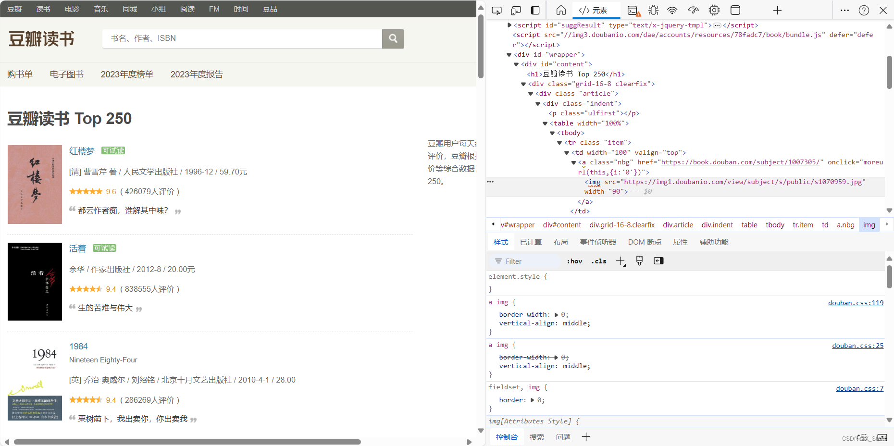The width and height of the screenshot is (894, 446).
Task: Switch to the 布局 (Layout) tab
Action: pos(560,242)
